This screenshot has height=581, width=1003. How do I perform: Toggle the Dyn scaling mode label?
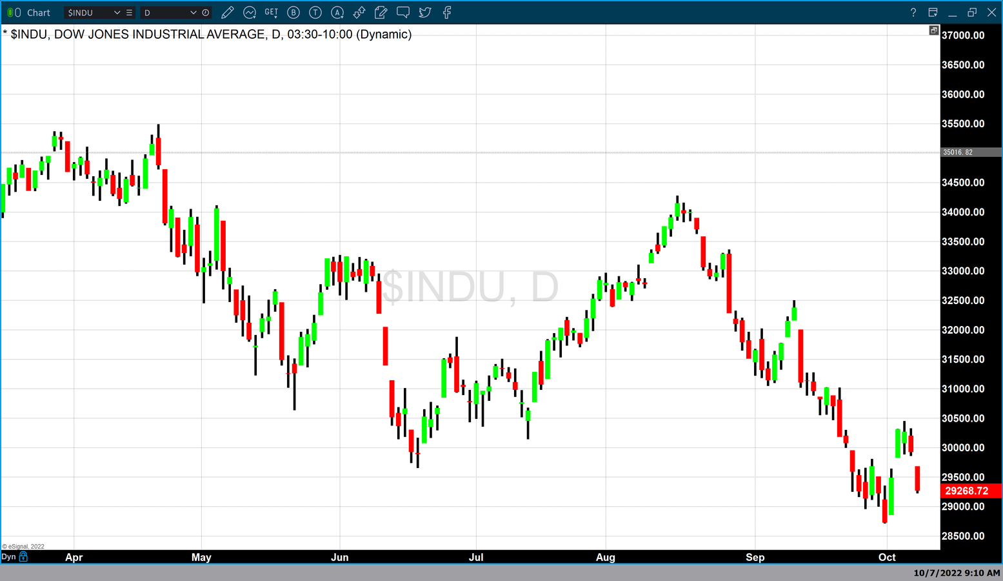tap(8, 556)
